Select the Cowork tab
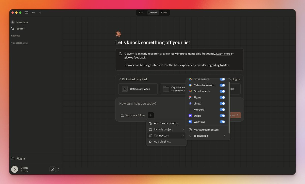Viewport: 305px width, 184px height. 153,13
